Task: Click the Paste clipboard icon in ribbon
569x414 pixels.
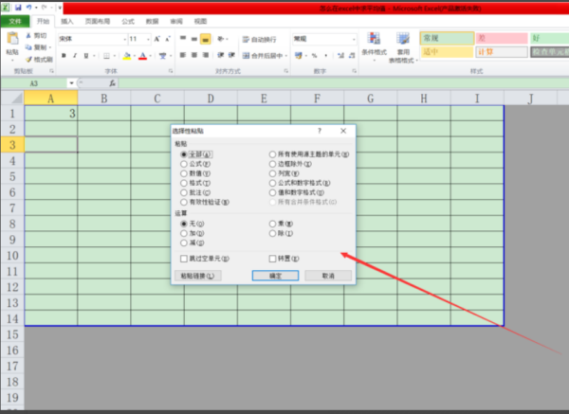Action: (x=12, y=39)
